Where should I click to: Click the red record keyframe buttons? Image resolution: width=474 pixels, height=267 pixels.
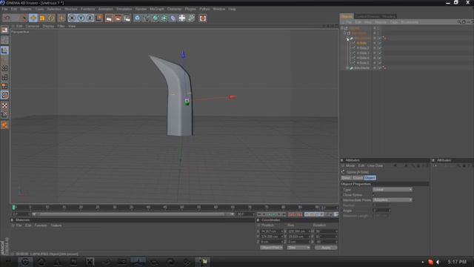tap(295, 214)
